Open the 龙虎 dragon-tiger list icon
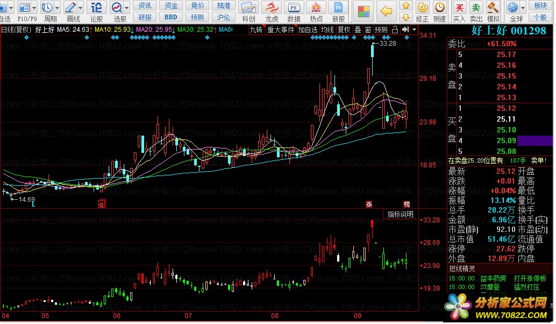Screen dimensions: 556x324 tap(272, 8)
